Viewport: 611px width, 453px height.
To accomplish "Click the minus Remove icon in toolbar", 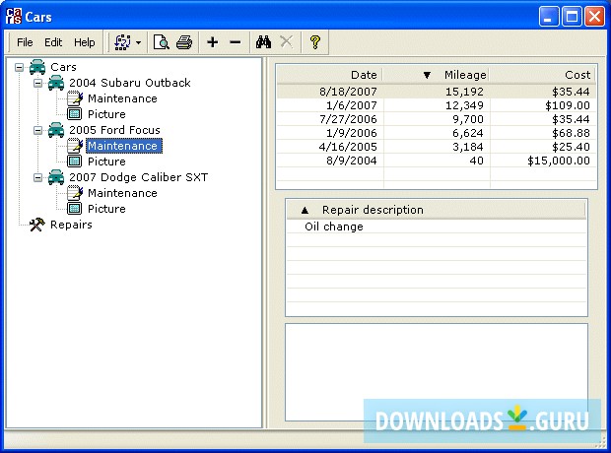I will 235,42.
